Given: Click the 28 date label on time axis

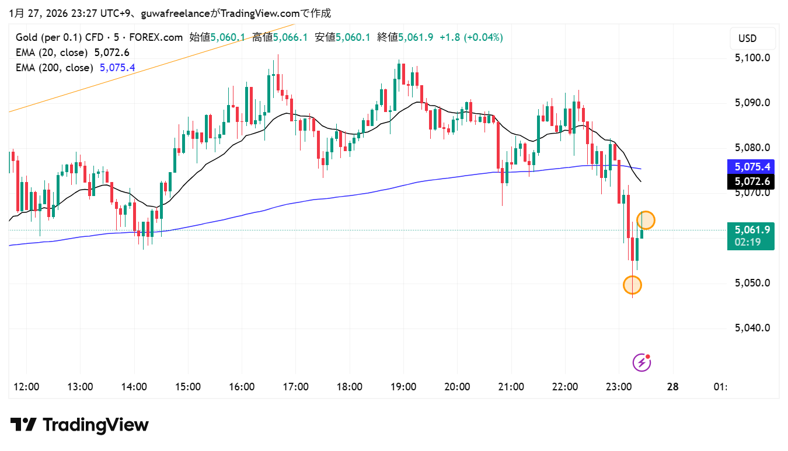Looking at the screenshot, I should click(672, 387).
